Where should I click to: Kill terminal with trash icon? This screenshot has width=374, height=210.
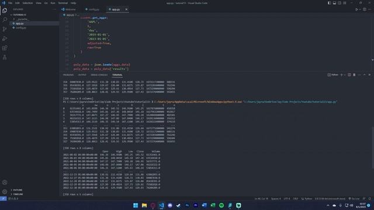point(354,75)
